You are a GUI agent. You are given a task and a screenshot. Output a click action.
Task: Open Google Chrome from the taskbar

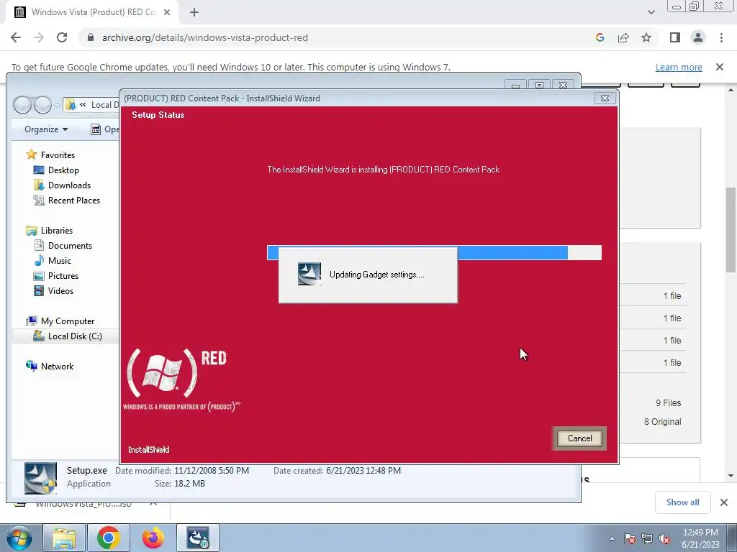(x=109, y=538)
